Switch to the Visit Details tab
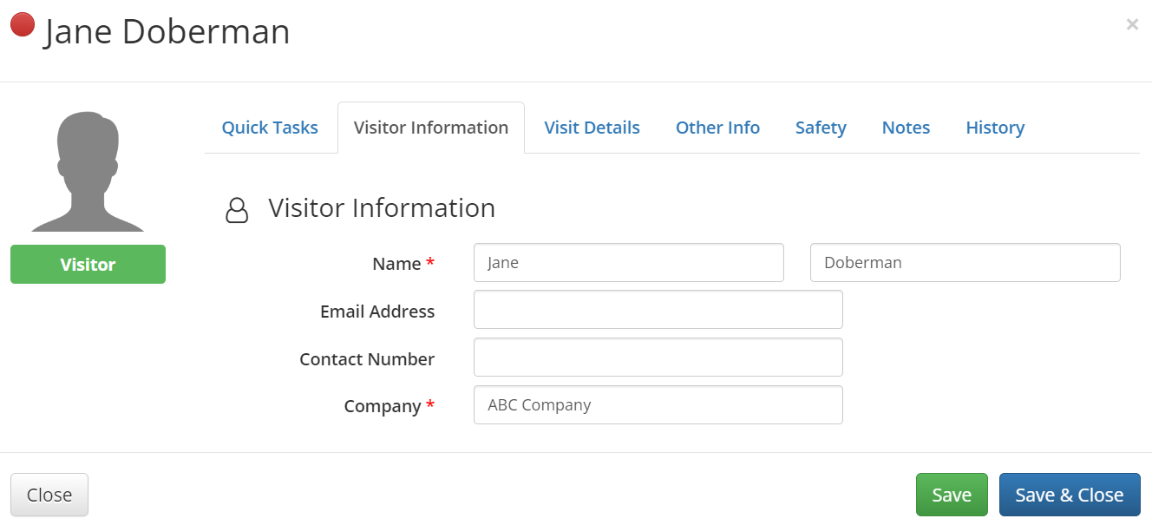Image resolution: width=1152 pixels, height=525 pixels. [592, 128]
